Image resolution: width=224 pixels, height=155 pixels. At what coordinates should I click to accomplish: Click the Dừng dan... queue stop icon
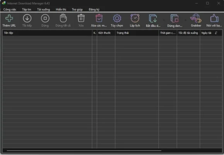pos(174,18)
